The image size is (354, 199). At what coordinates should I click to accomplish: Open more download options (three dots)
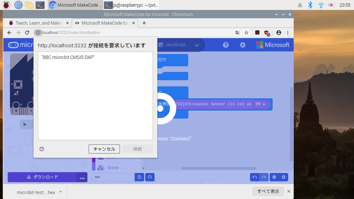pos(82,177)
